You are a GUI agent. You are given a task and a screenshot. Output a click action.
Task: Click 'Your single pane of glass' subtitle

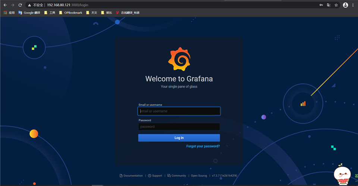tap(179, 86)
